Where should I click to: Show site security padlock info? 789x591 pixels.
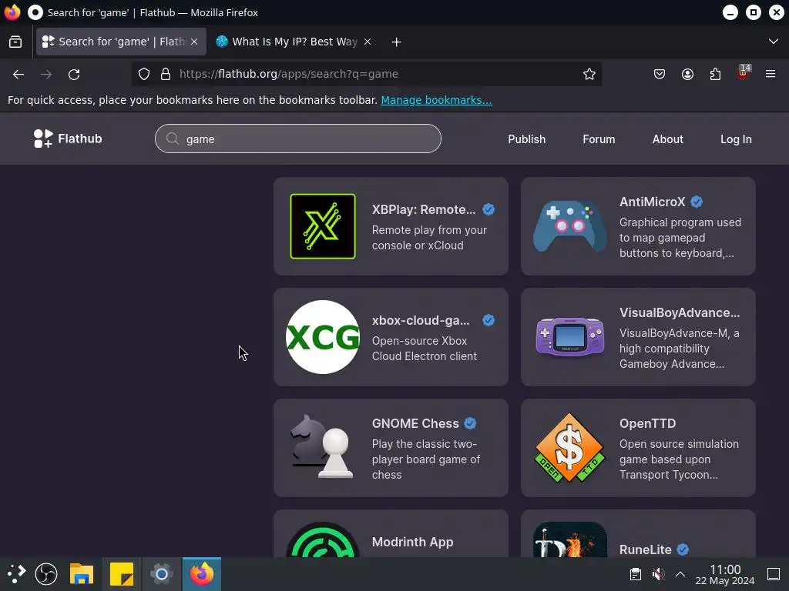166,75
